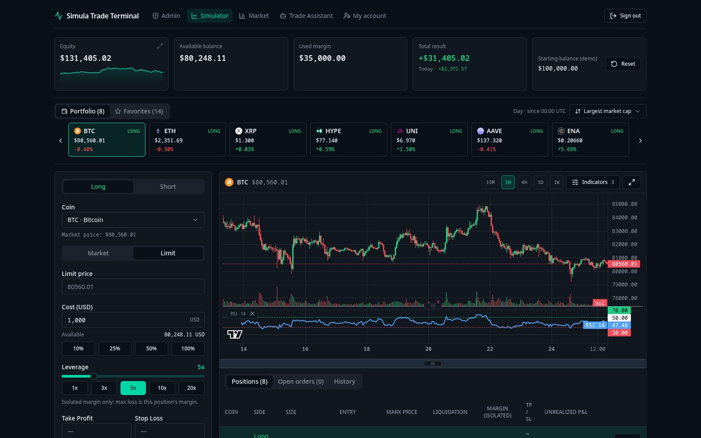701x438 pixels.
Task: Open chart fullscreen with expand icon
Action: tap(632, 182)
